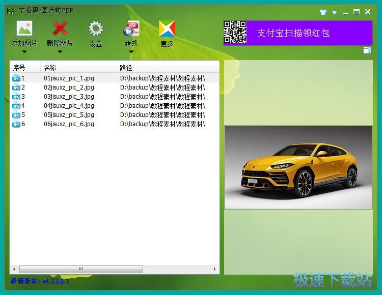Click the scrollbar left arrow
382x295 pixels.
(14, 269)
